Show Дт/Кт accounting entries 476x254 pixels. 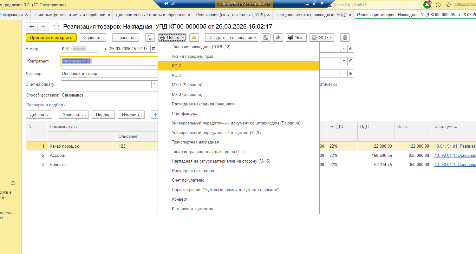coord(150,37)
